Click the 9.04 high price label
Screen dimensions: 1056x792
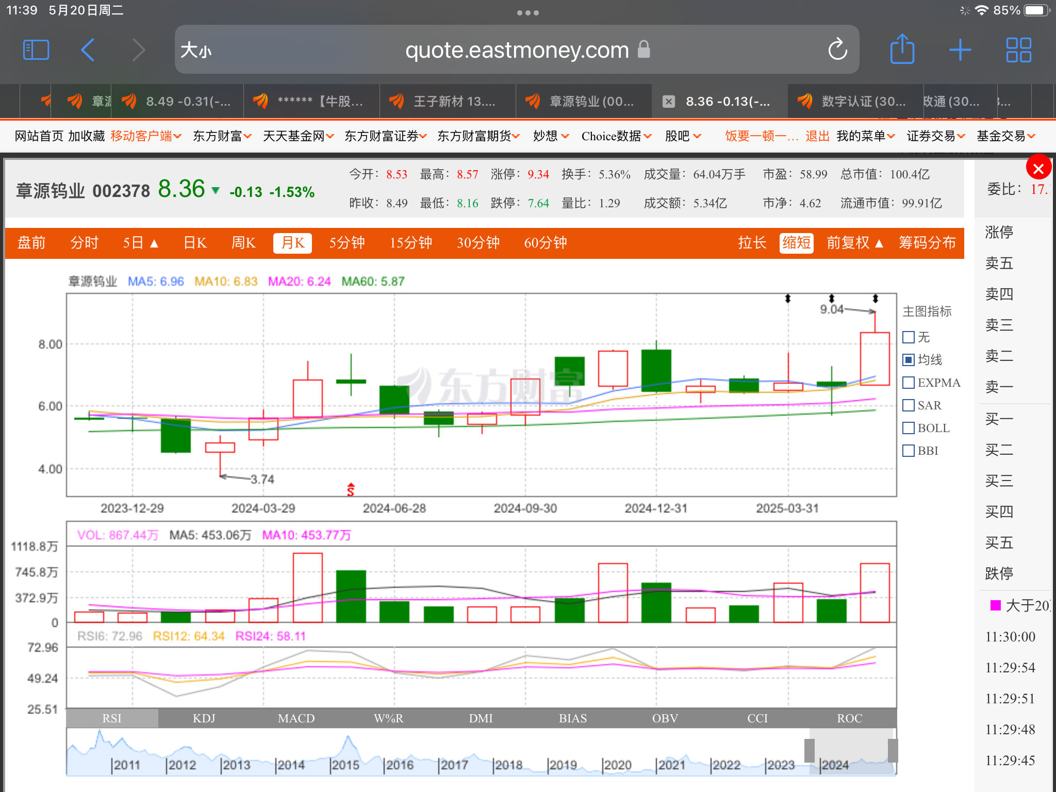click(x=832, y=309)
